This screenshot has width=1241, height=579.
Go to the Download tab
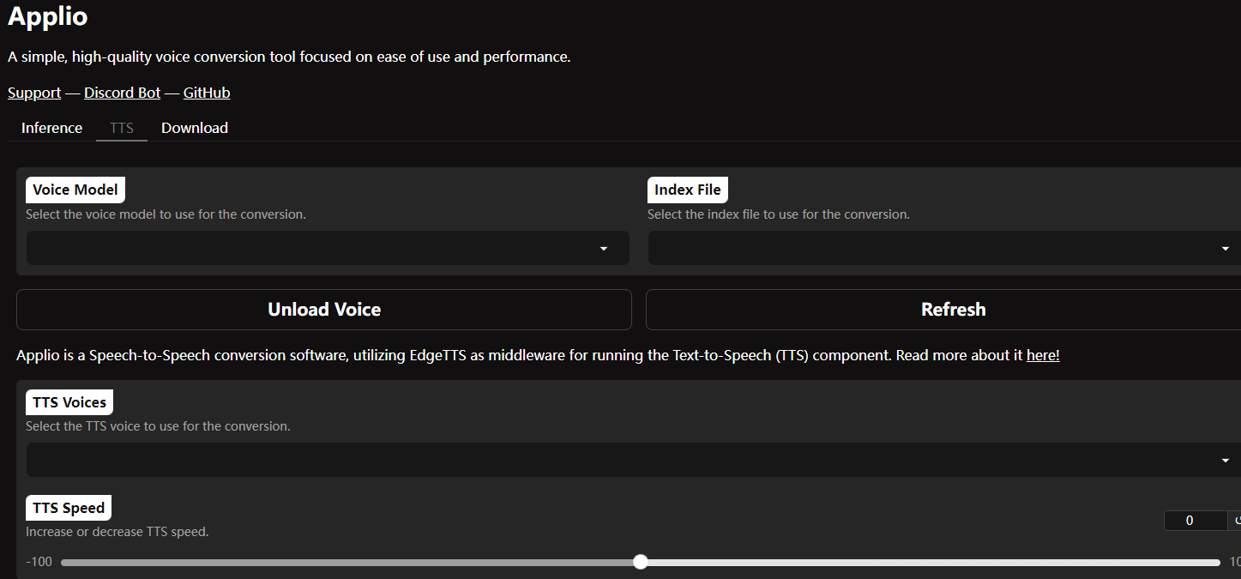click(195, 128)
